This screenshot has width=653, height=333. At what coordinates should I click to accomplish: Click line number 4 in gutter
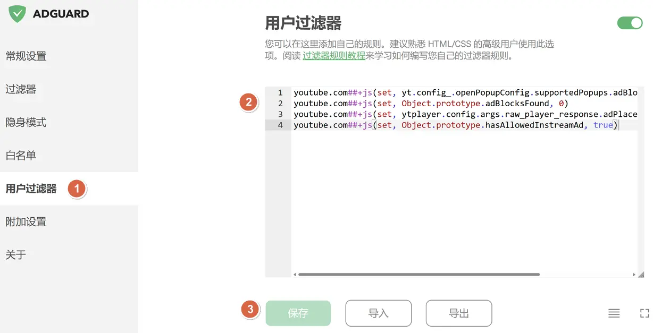280,125
